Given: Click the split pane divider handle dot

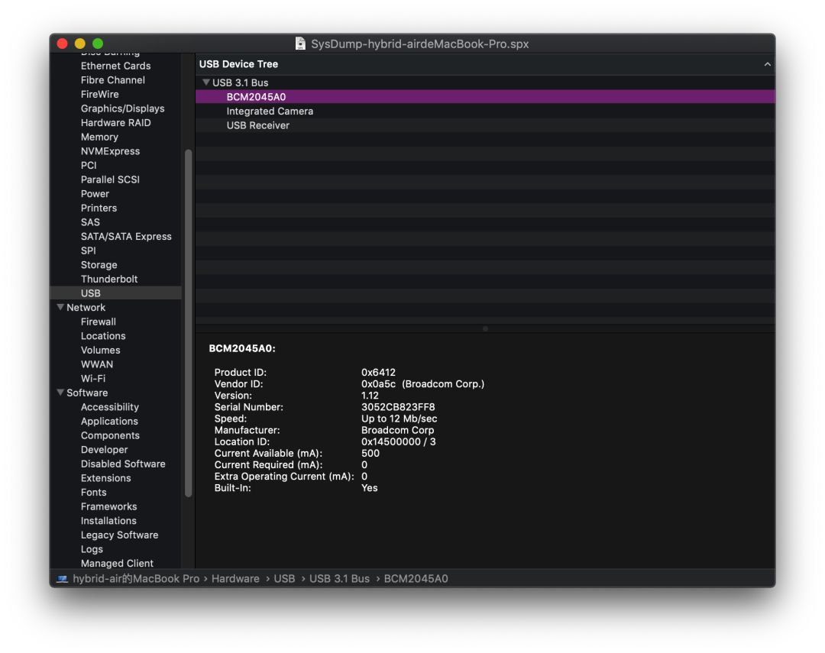Looking at the screenshot, I should point(485,328).
